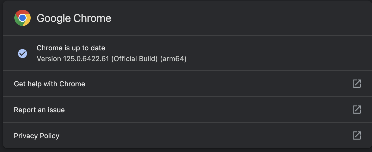Click the external link icon beside Privacy Policy
Image resolution: width=372 pixels, height=152 pixels.
coord(357,136)
